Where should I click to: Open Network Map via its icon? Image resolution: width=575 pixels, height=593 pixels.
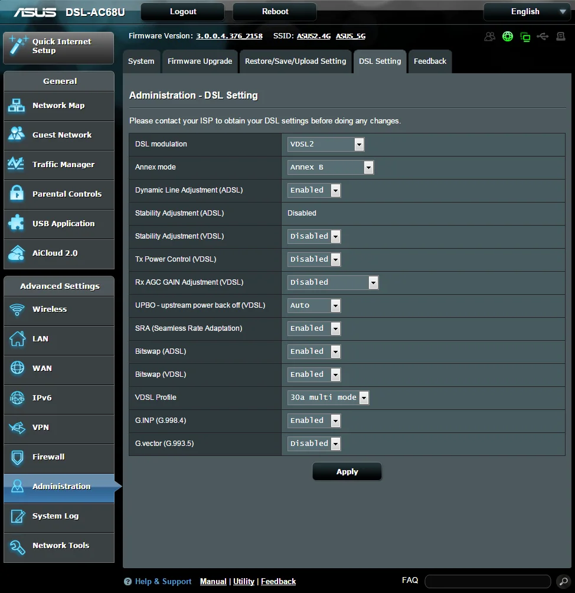tap(17, 106)
